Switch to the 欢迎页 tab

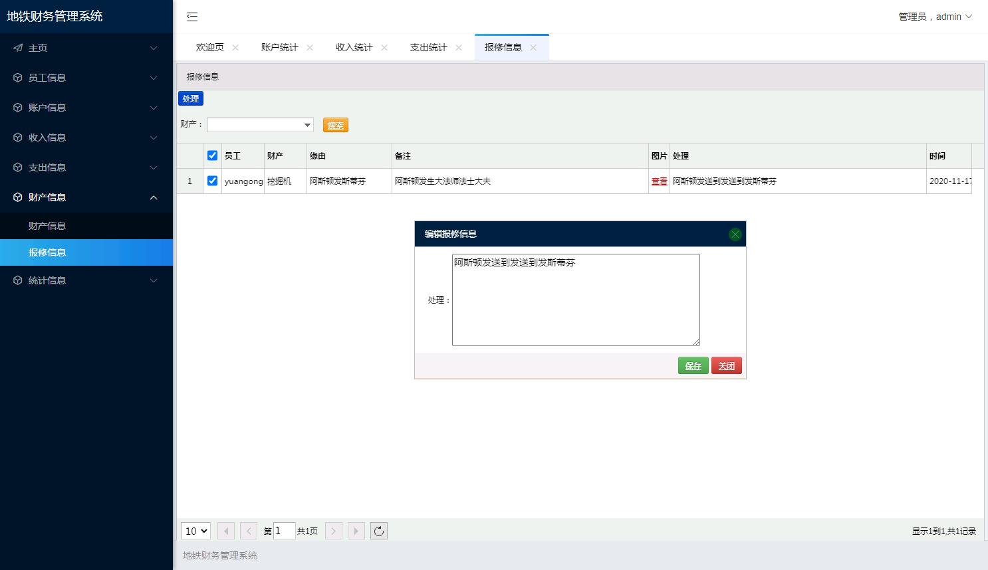tap(210, 47)
